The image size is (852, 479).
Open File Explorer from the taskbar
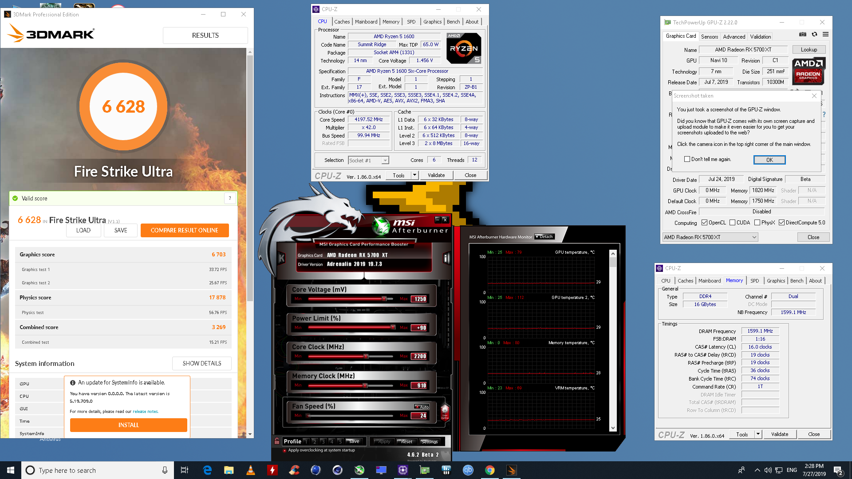[229, 470]
